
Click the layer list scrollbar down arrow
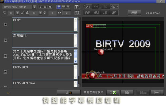coord(79,85)
